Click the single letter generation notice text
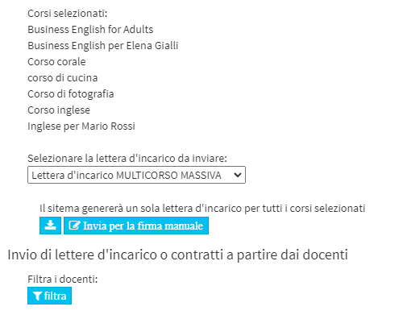403x319 pixels. point(202,209)
